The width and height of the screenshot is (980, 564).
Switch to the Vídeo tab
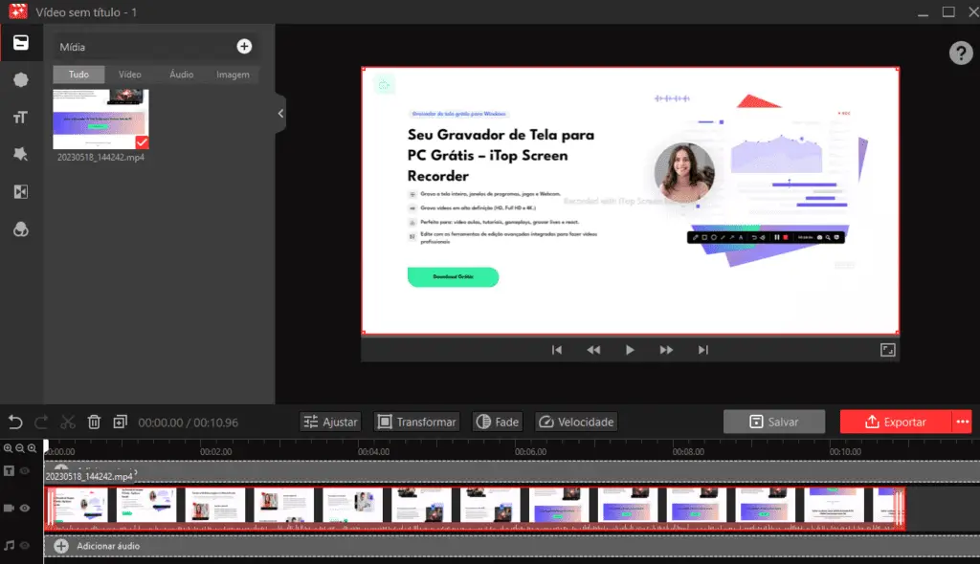pyautogui.click(x=130, y=75)
